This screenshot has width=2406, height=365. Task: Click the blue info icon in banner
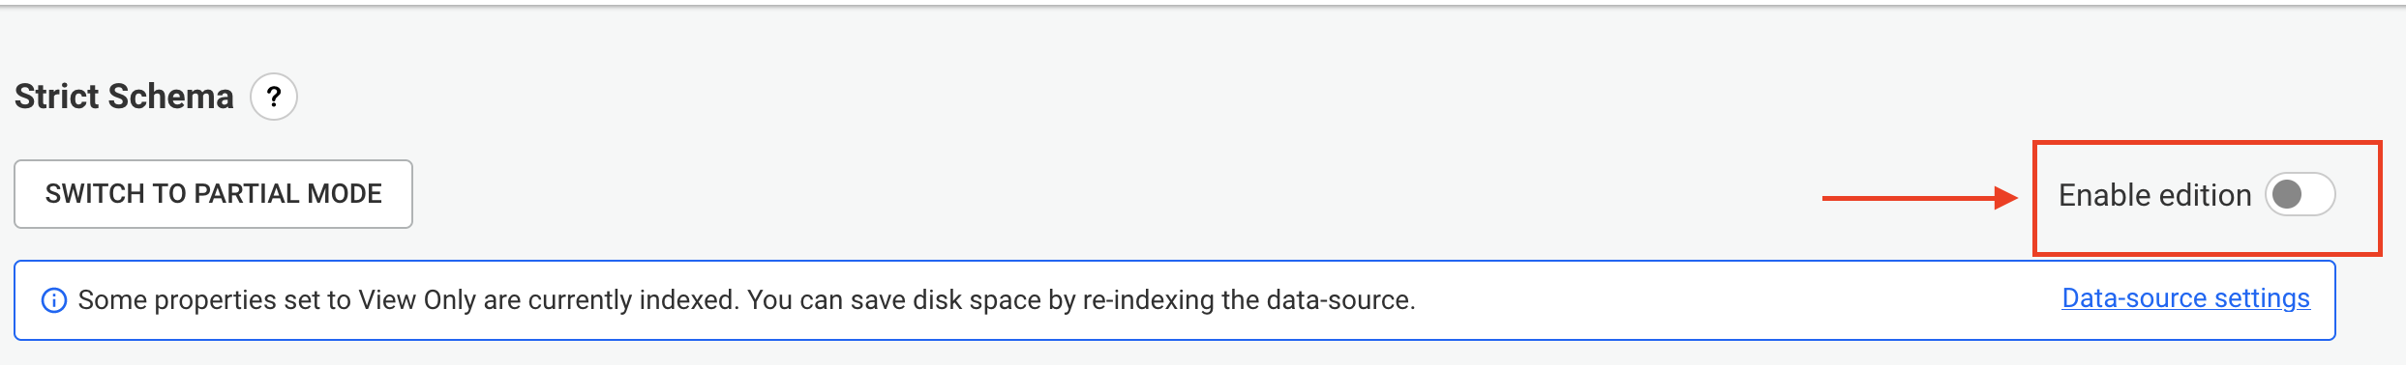(x=54, y=300)
